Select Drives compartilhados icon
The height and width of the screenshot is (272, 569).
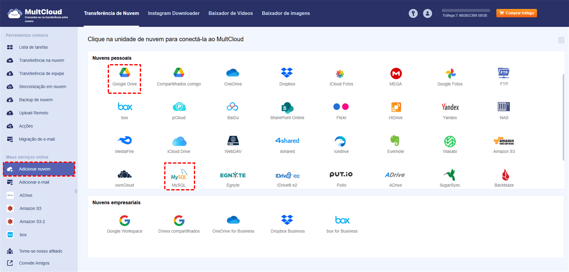click(x=179, y=220)
